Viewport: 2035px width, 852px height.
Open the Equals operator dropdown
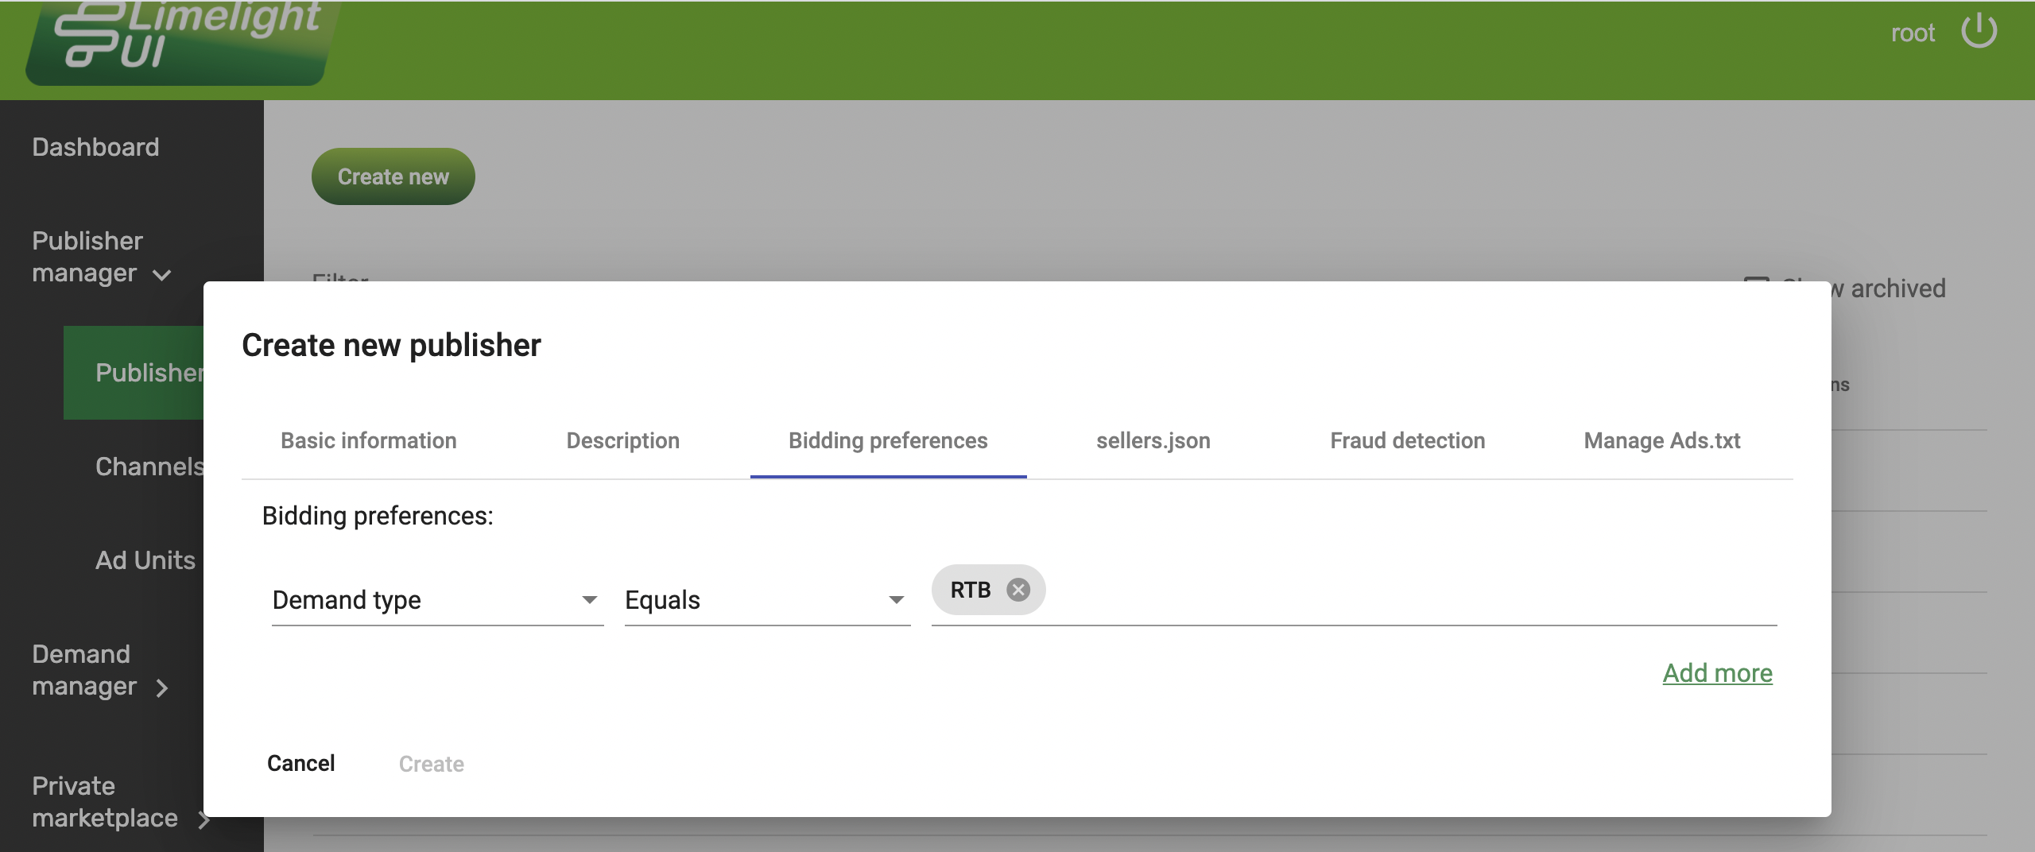click(767, 600)
